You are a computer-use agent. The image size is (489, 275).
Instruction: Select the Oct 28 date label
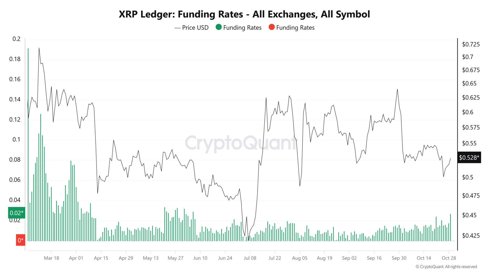coord(449,258)
